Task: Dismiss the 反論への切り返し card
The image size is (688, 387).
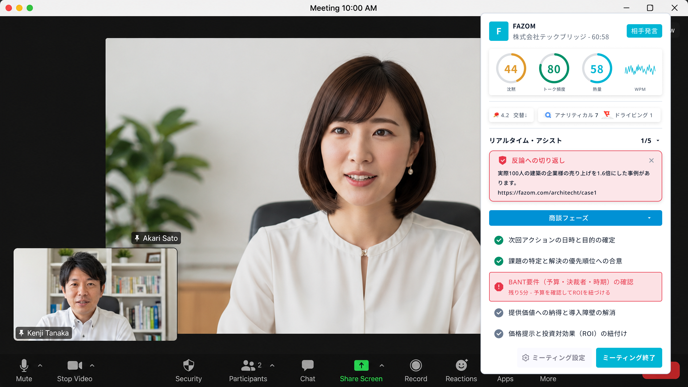Action: point(651,160)
